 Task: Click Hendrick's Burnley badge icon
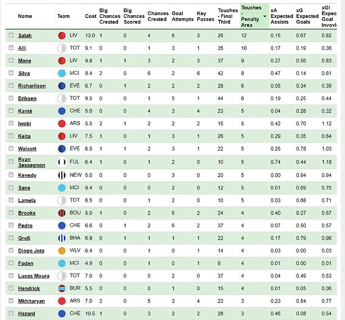(x=61, y=288)
